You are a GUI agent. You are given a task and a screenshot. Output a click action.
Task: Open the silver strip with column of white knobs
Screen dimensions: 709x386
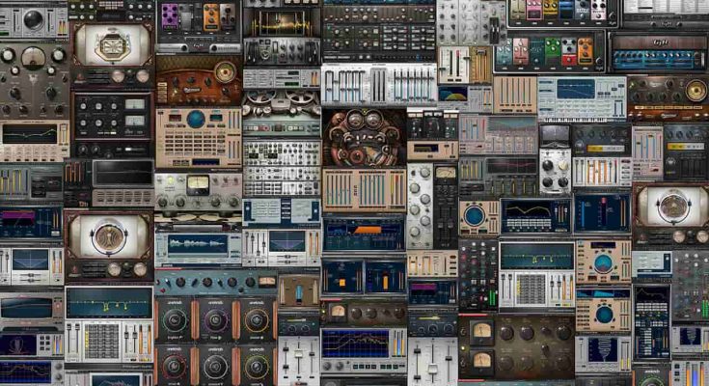click(x=420, y=207)
